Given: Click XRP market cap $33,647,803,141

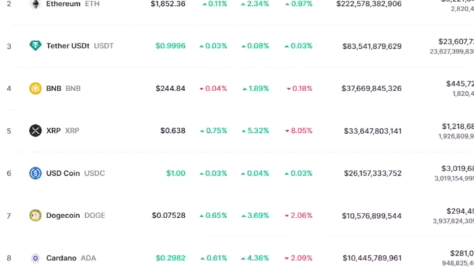Looking at the screenshot, I should [372, 131].
